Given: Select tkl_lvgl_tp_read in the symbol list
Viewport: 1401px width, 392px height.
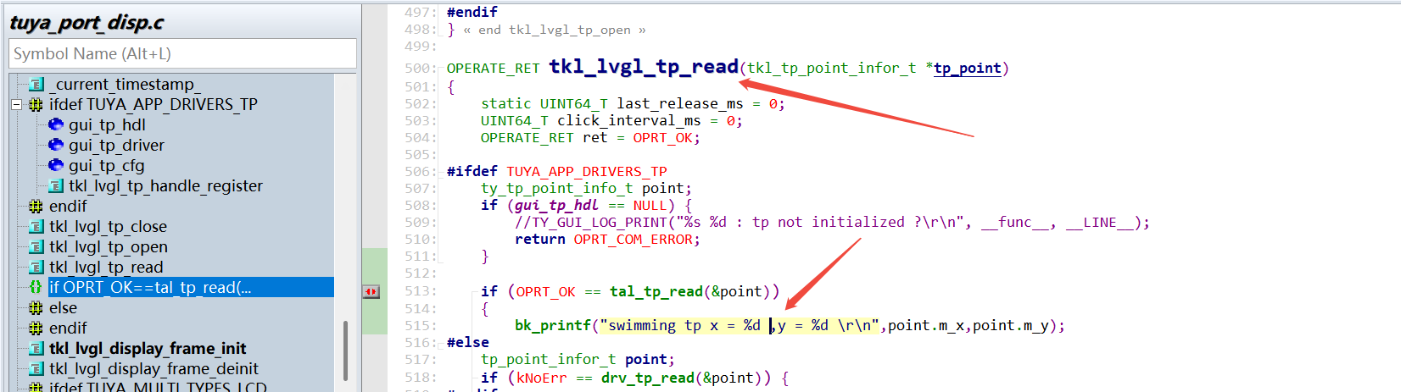Looking at the screenshot, I should click(x=106, y=267).
